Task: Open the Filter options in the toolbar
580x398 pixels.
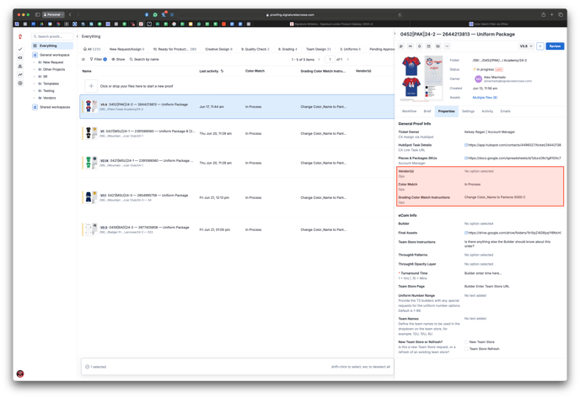Action: pyautogui.click(x=97, y=60)
